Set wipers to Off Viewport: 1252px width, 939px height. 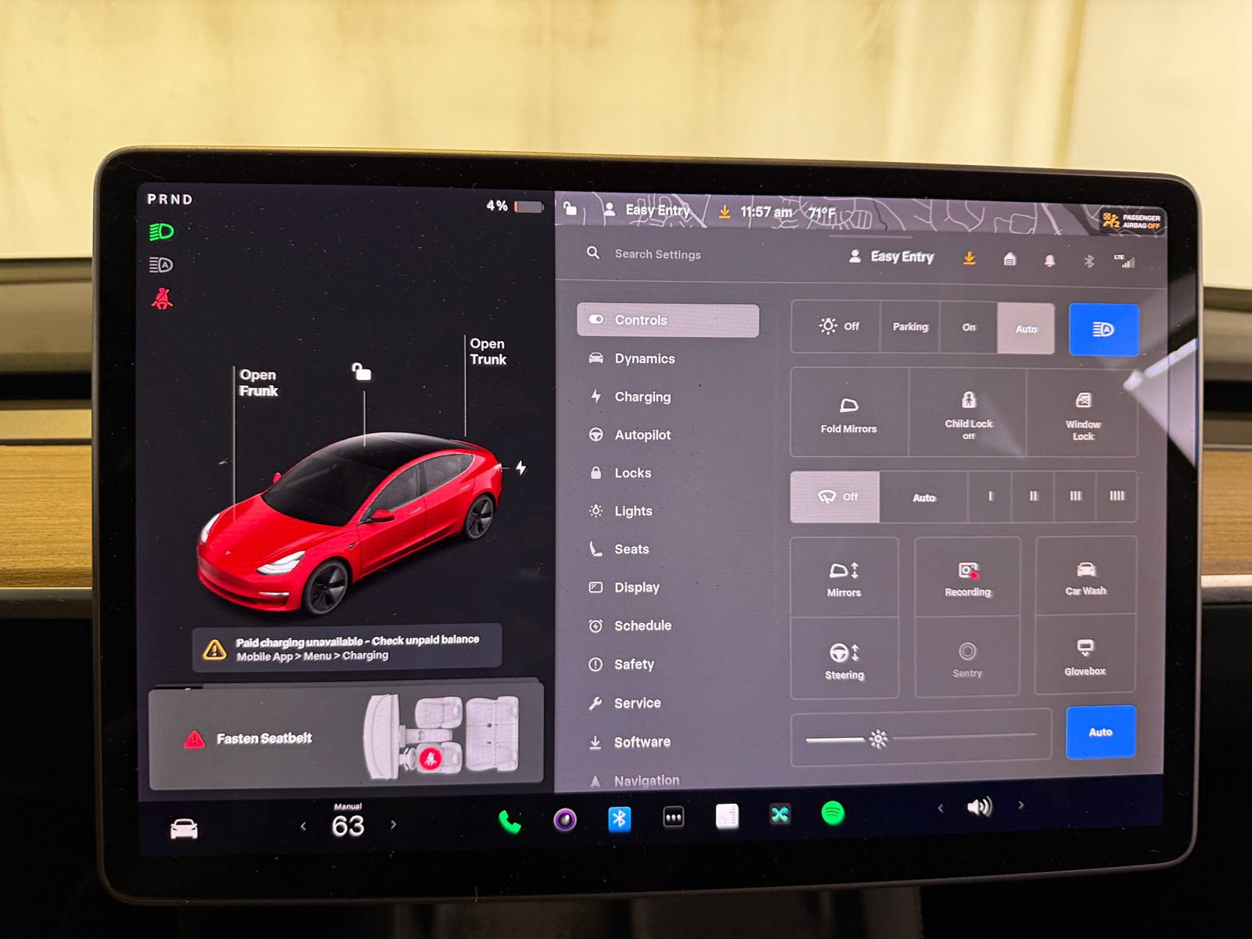click(x=835, y=497)
